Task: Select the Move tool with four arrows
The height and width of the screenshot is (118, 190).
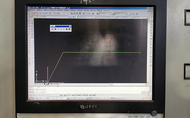Action: coord(32,34)
